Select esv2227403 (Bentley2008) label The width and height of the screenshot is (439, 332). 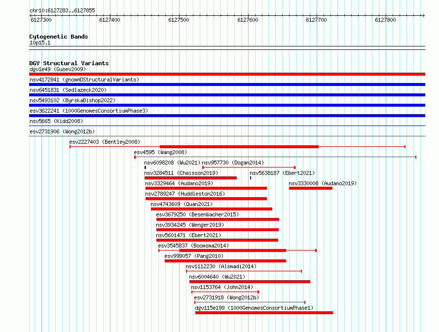click(105, 142)
